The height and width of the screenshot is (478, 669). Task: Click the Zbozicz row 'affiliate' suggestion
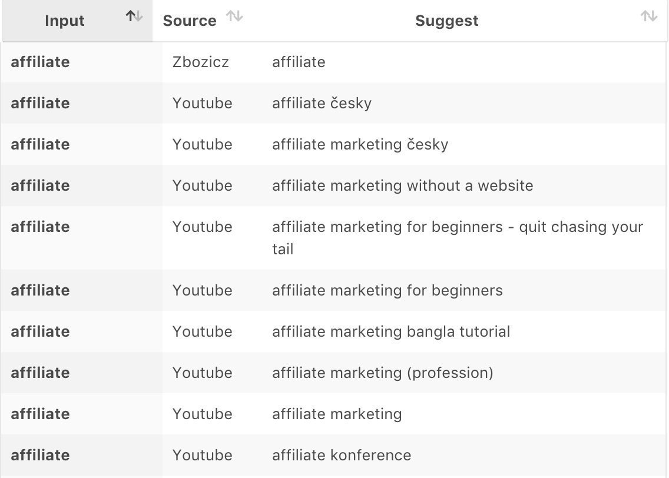(x=299, y=62)
